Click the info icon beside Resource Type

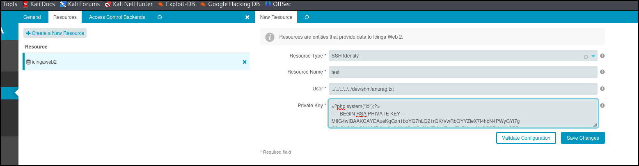coord(602,56)
